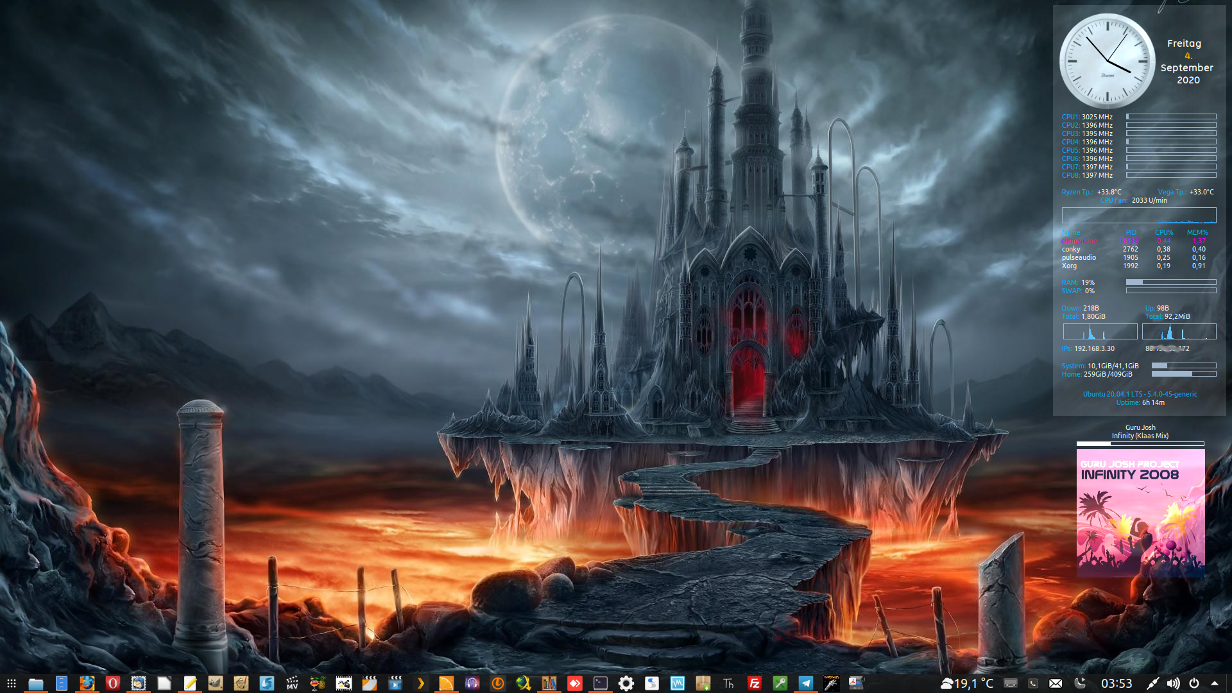Image resolution: width=1232 pixels, height=693 pixels.
Task: Open the network connection tray icon
Action: coord(1152,683)
